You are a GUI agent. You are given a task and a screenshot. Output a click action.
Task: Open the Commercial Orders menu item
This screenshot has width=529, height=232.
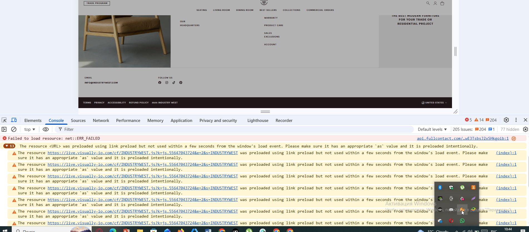320,10
